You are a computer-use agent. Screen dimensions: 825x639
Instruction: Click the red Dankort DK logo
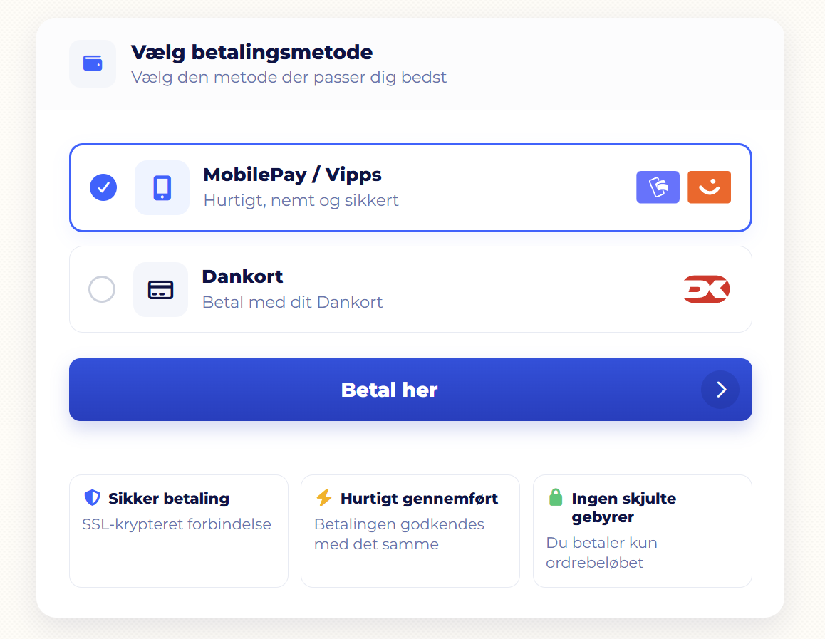[706, 289]
